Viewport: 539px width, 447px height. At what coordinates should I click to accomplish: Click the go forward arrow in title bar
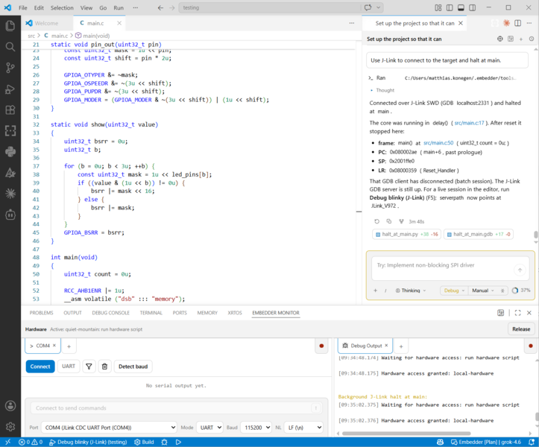pyautogui.click(x=172, y=7)
